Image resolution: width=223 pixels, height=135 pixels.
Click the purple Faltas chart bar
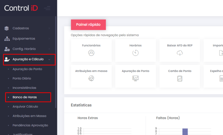coord(185,131)
